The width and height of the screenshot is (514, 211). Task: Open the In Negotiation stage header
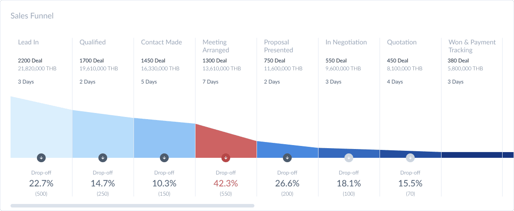[346, 42]
